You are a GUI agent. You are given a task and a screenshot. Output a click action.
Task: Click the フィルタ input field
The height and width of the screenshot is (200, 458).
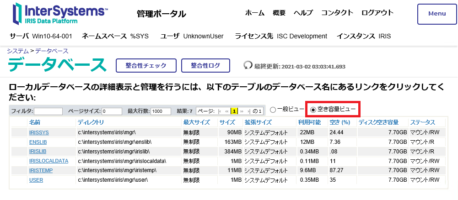48,111
